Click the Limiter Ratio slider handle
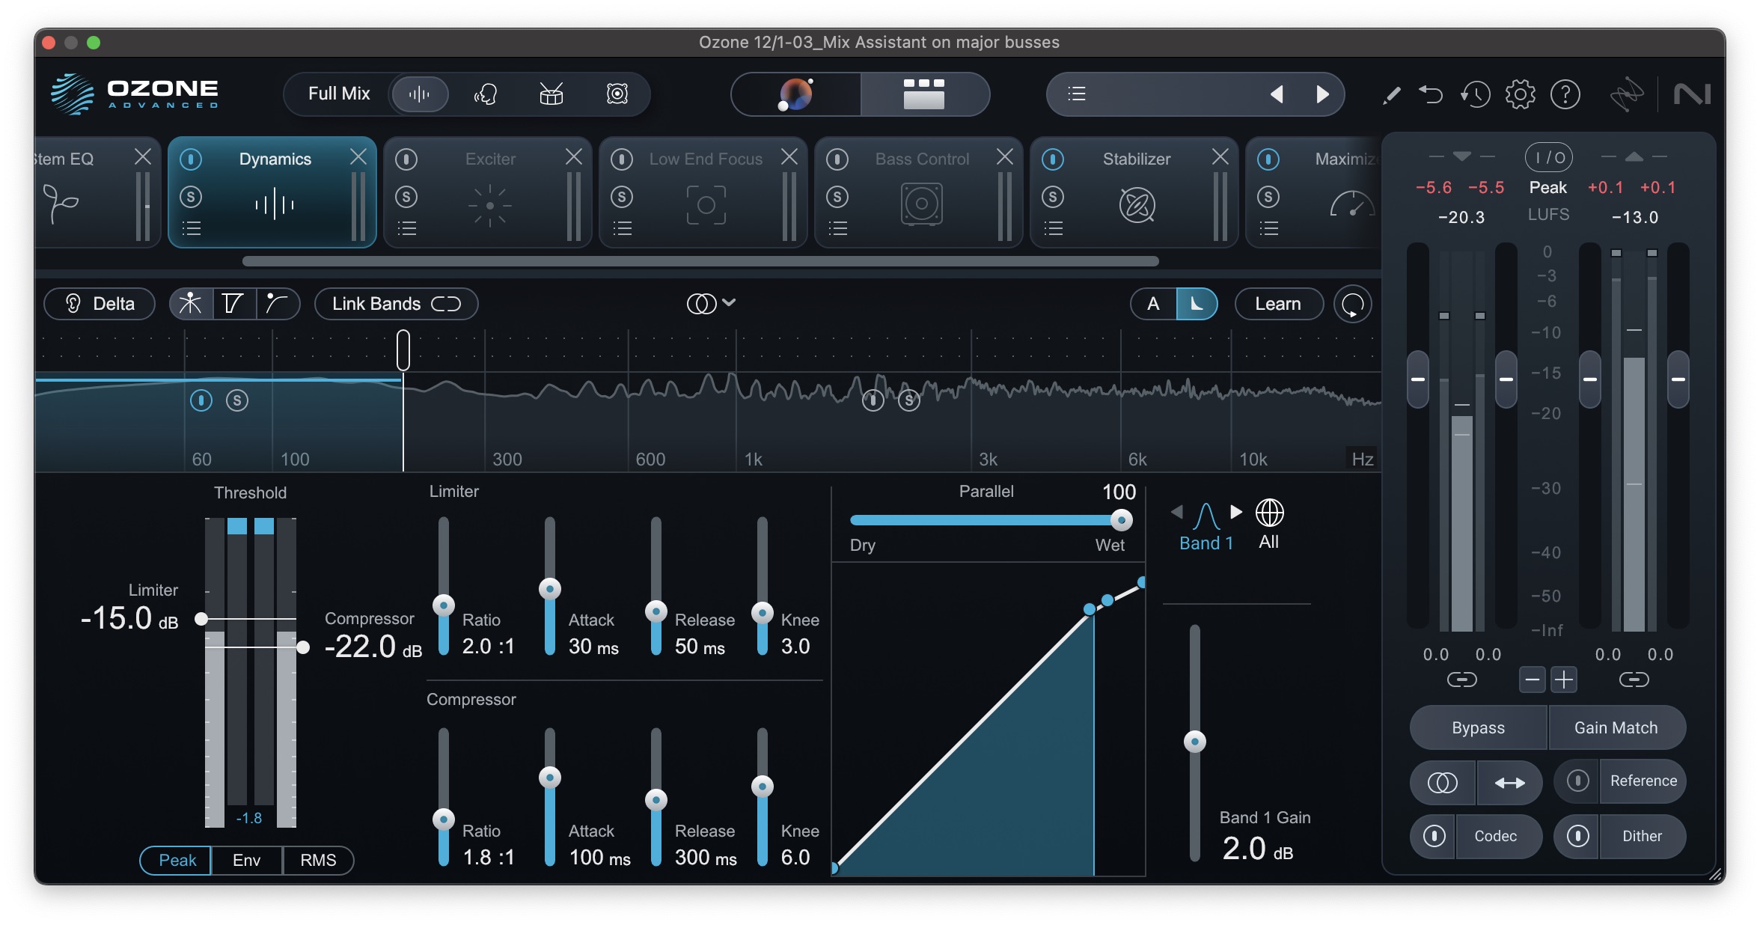1760x925 pixels. [444, 605]
